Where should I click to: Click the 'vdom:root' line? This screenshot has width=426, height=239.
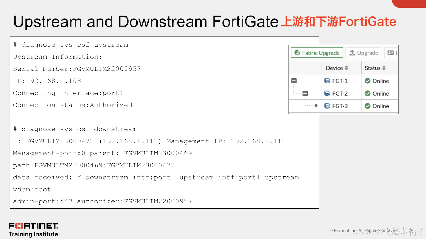click(x=32, y=190)
